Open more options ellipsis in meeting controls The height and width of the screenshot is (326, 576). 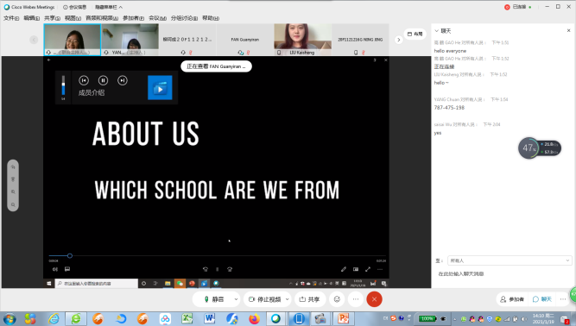pos(356,299)
